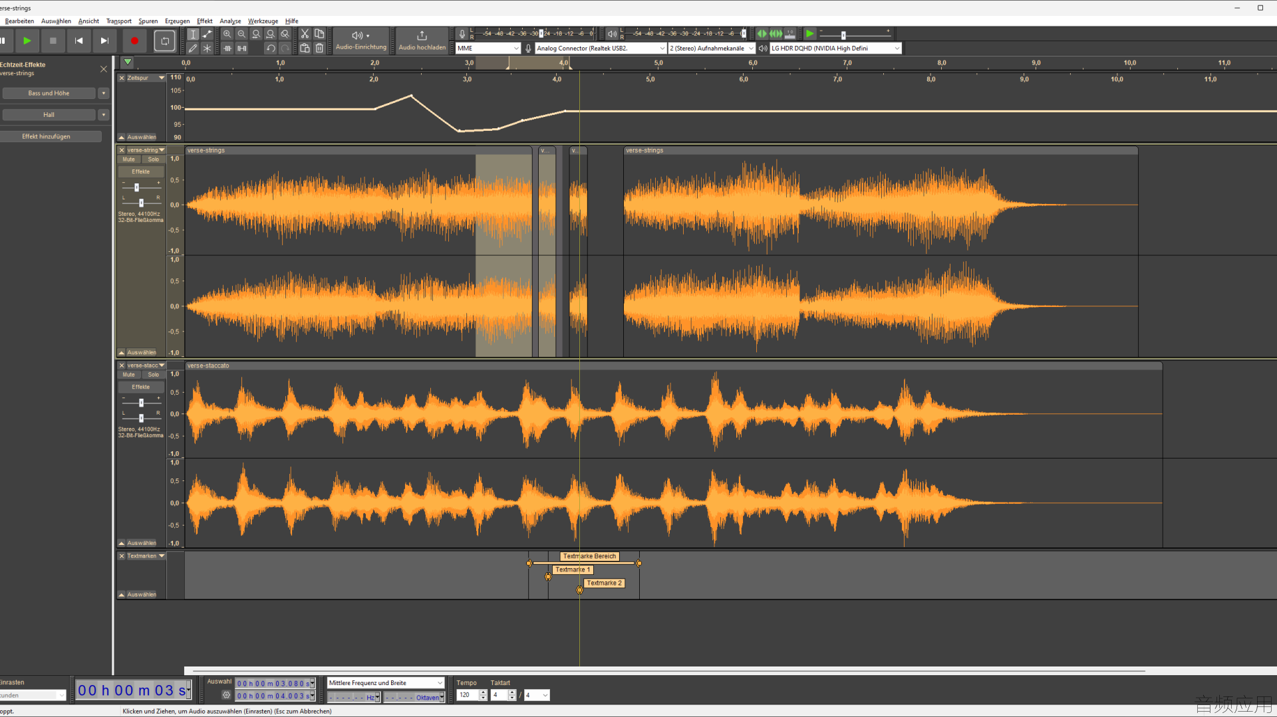This screenshot has height=717, width=1277.
Task: Click the playback meter speaker icon
Action: point(612,34)
